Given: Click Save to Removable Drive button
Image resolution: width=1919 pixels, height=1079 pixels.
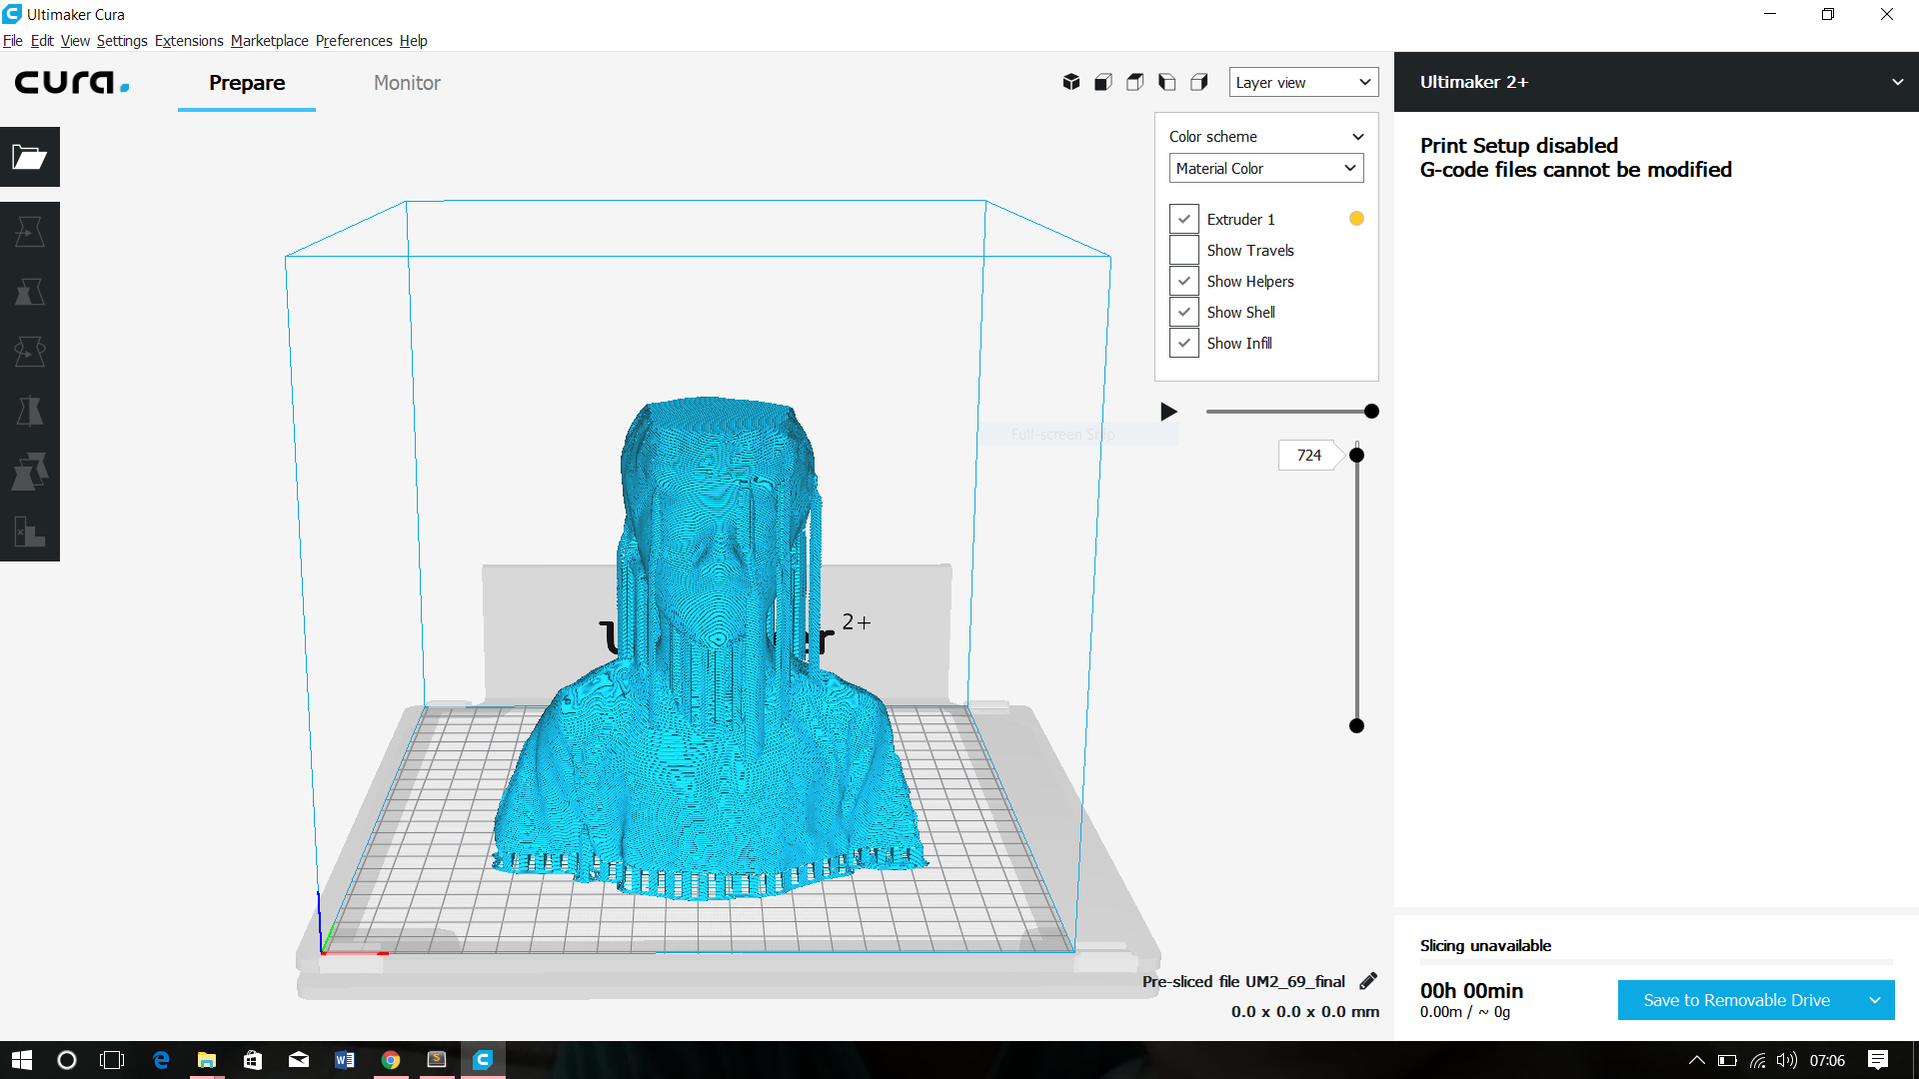Looking at the screenshot, I should click(x=1736, y=1000).
